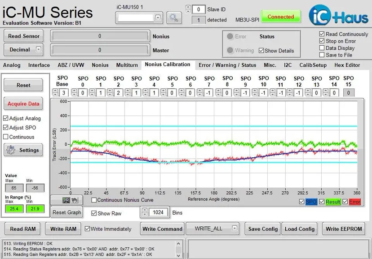
Task: Click the Error red color legend swatch
Action: click(x=354, y=202)
